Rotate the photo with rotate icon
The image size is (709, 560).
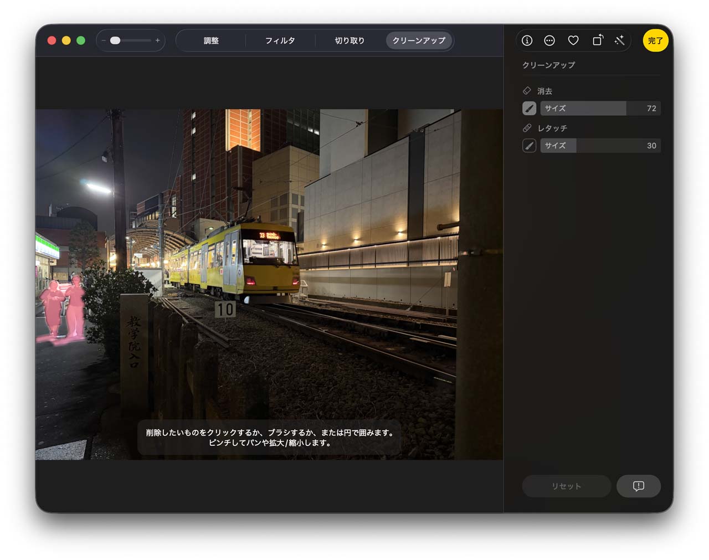coord(597,40)
